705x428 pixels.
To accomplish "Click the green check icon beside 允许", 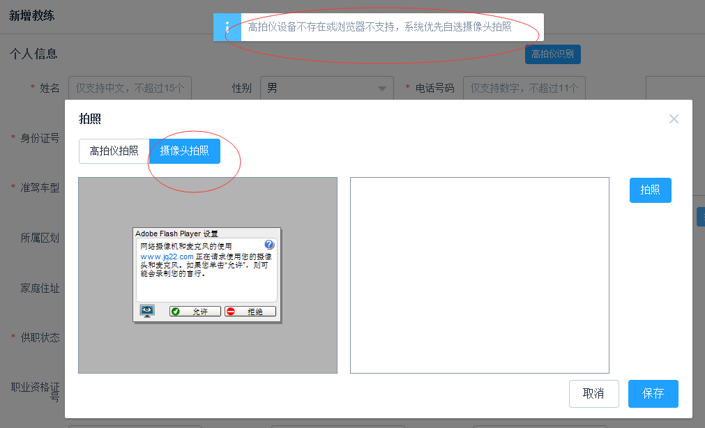I will [x=176, y=311].
